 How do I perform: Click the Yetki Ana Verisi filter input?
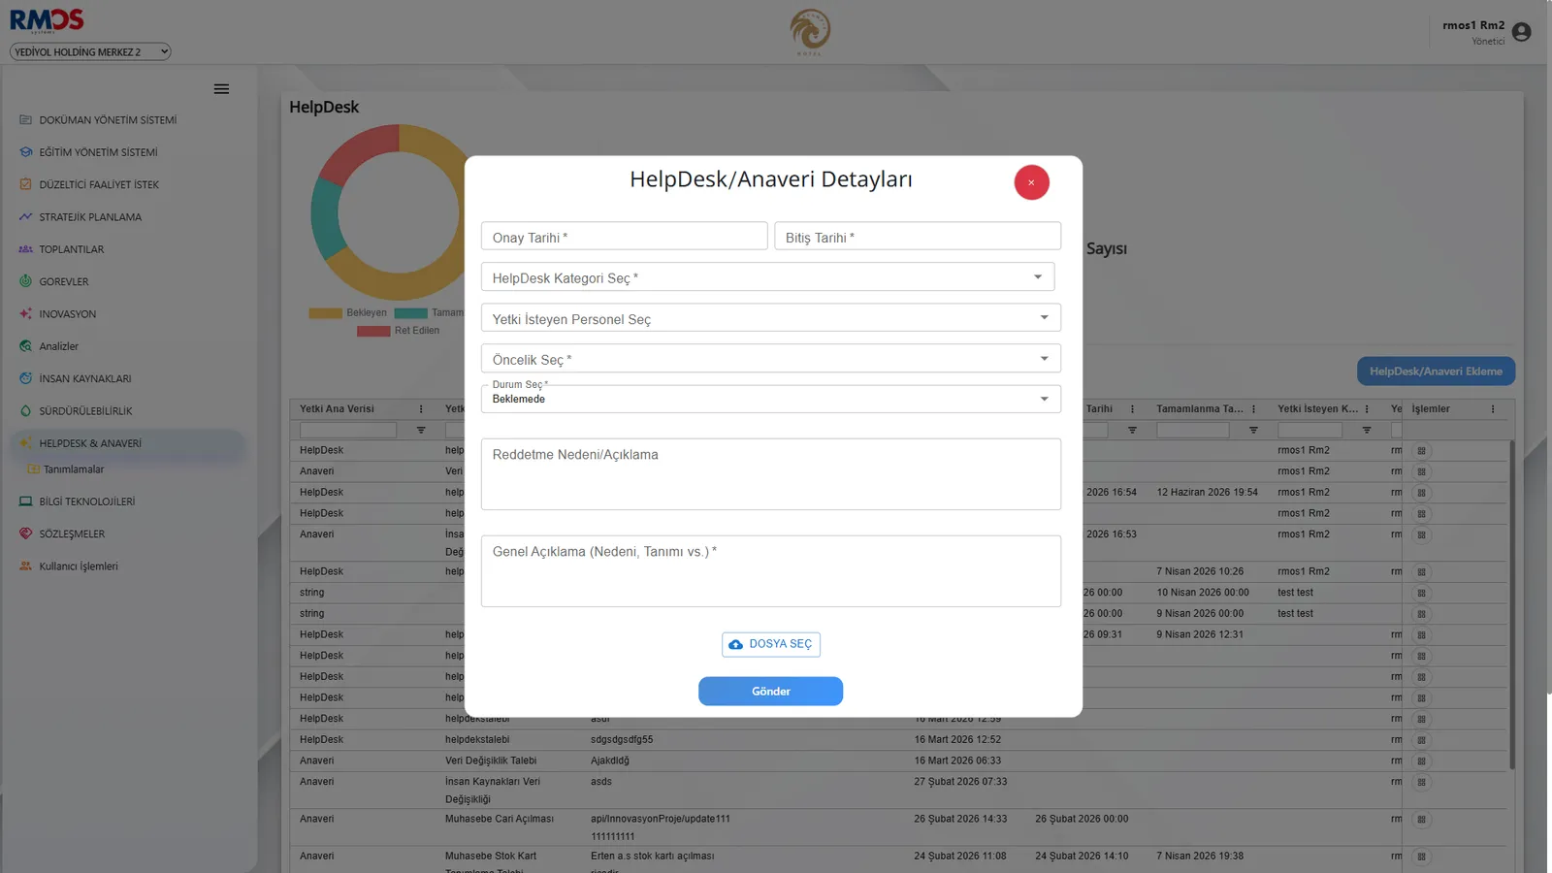(x=348, y=430)
